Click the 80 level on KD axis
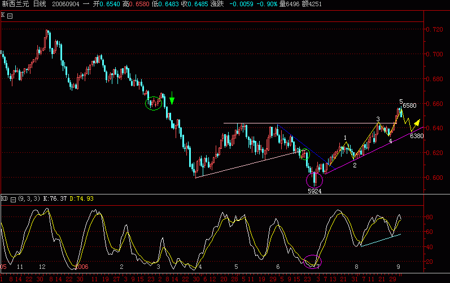Image resolution: width=450 pixels, height=283 pixels. tap(429, 217)
